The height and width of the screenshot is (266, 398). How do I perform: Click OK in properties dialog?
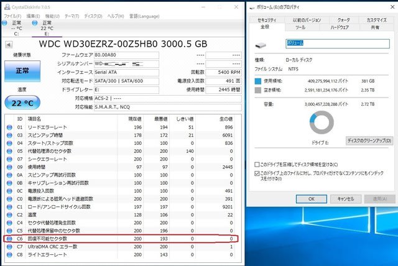312,199
